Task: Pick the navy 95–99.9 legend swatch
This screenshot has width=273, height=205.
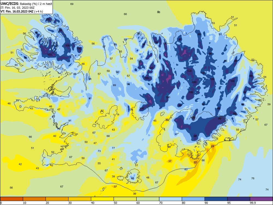Action: coord(239,199)
